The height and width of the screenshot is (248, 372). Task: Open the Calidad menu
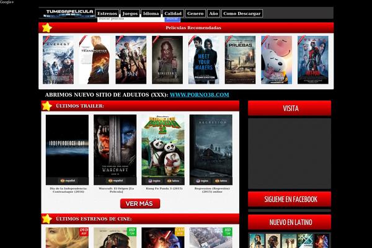click(x=173, y=14)
